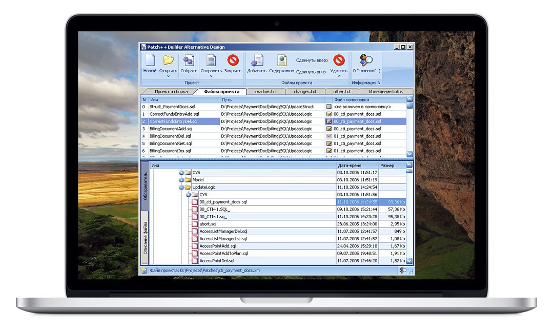Select the Struct_PaymentDocs.sql file name
555x331 pixels.
coord(172,107)
